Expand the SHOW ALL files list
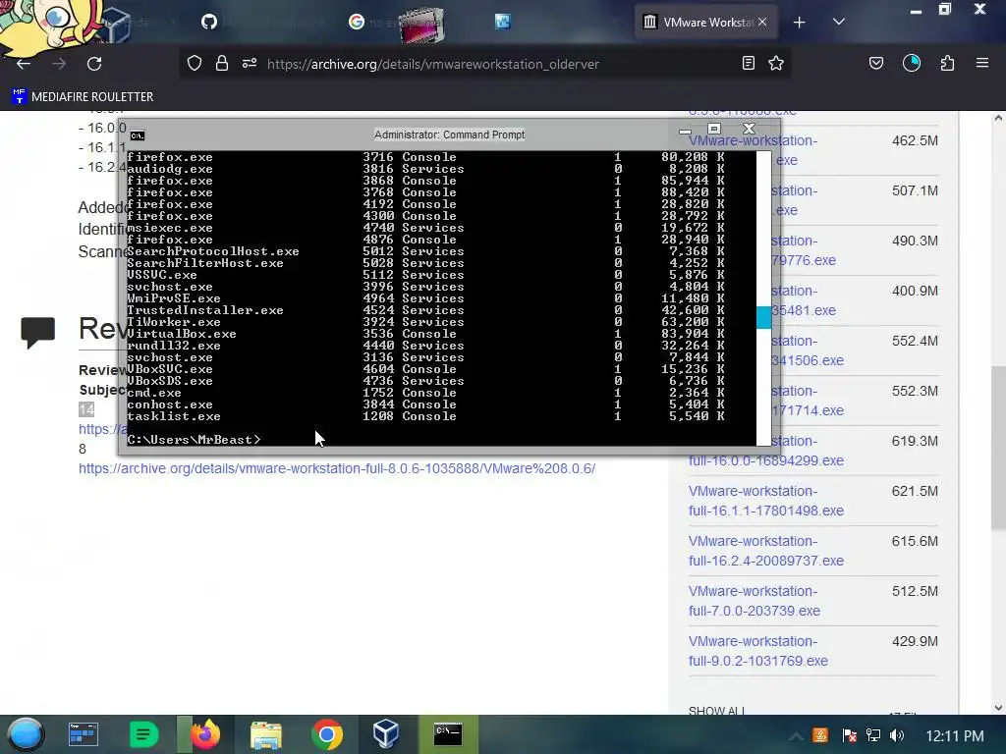Viewport: 1006px width, 754px height. coord(716,711)
